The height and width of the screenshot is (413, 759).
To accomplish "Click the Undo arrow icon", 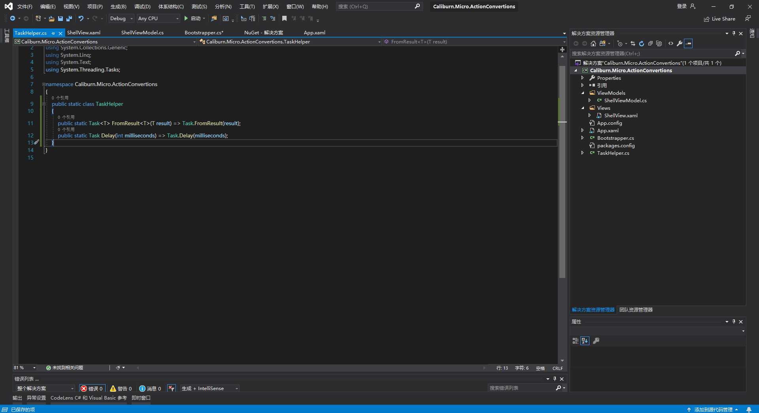I will tap(81, 19).
